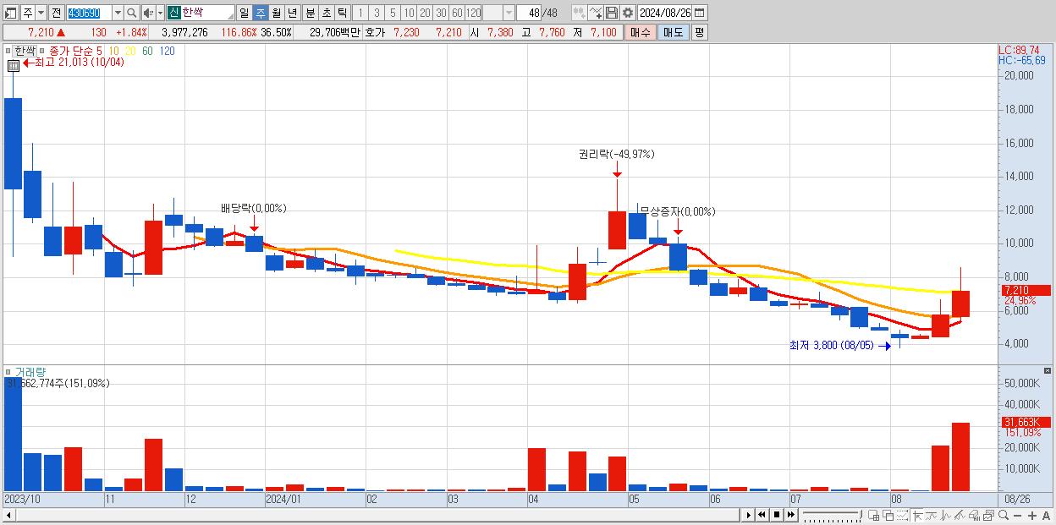The image size is (1056, 525).
Task: Toggle the square marker before 종가 단순 legend
Action: click(x=42, y=51)
